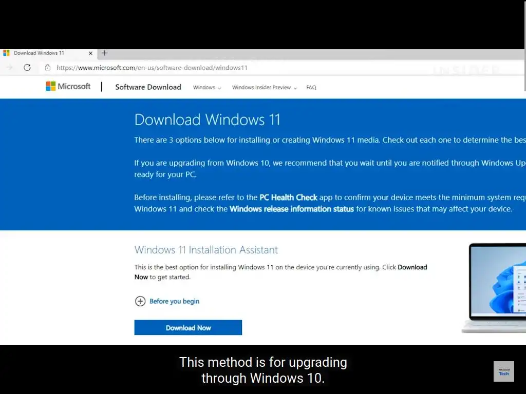
Task: Open the PC Health Check link
Action: pos(288,198)
